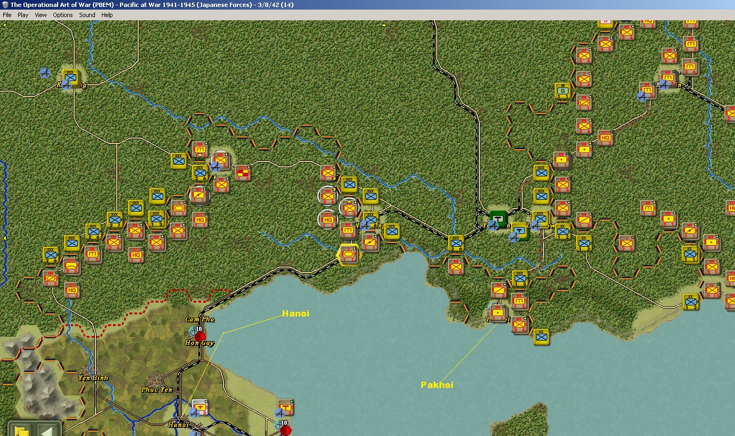735x436 pixels.
Task: Open the Play menu
Action: pyautogui.click(x=23, y=15)
